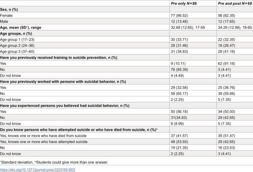The height and width of the screenshot is (172, 253).
Task: Select the 'Pre and post N=68' column header
Action: point(235,3)
